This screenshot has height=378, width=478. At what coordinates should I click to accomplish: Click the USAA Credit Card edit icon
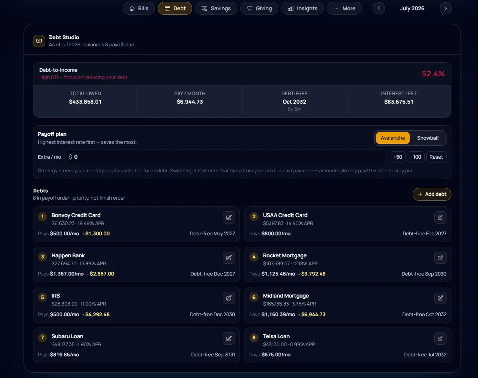click(x=440, y=217)
